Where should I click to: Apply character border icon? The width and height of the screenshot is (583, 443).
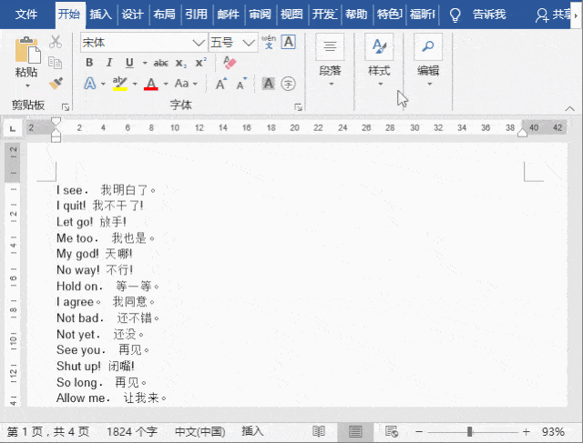pos(289,42)
